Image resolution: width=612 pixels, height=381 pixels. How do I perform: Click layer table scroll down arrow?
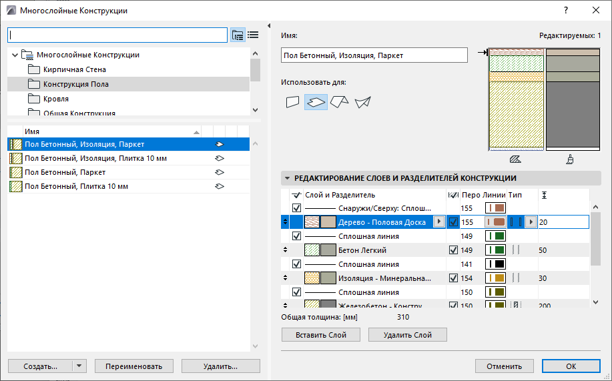click(x=595, y=302)
